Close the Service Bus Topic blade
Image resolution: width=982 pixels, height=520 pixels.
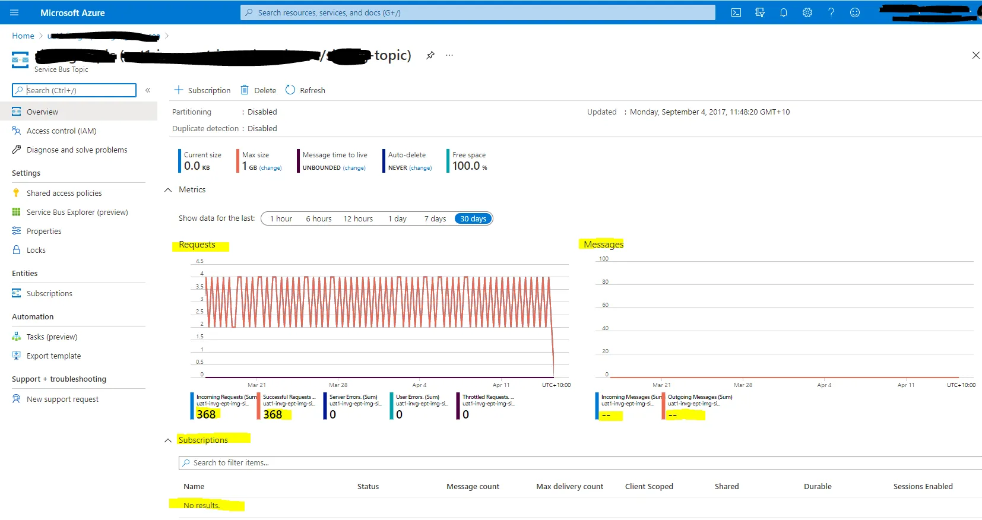[x=975, y=55]
